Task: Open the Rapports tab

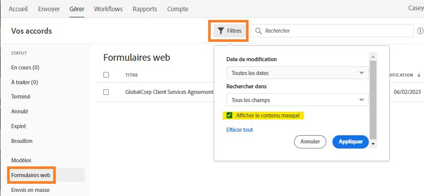Action: 145,9
